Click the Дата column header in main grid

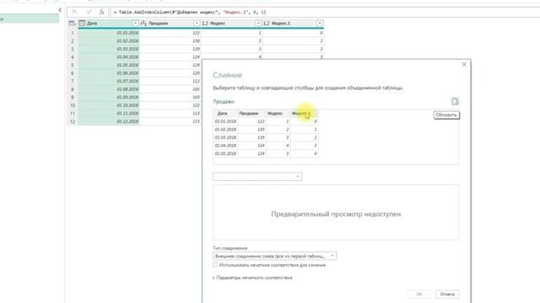109,24
